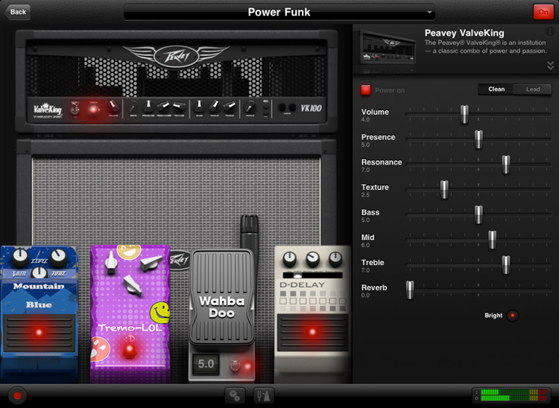Image resolution: width=559 pixels, height=408 pixels.
Task: Click the Texture value 2.5
Action: click(365, 195)
